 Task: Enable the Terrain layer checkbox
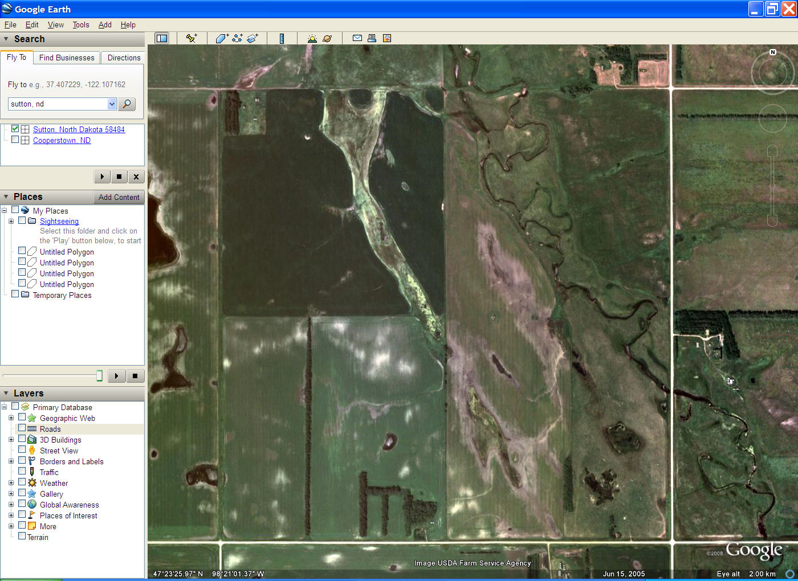coord(22,536)
